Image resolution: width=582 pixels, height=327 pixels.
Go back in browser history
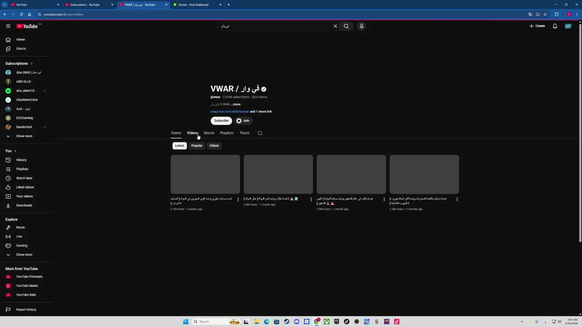tap(5, 14)
